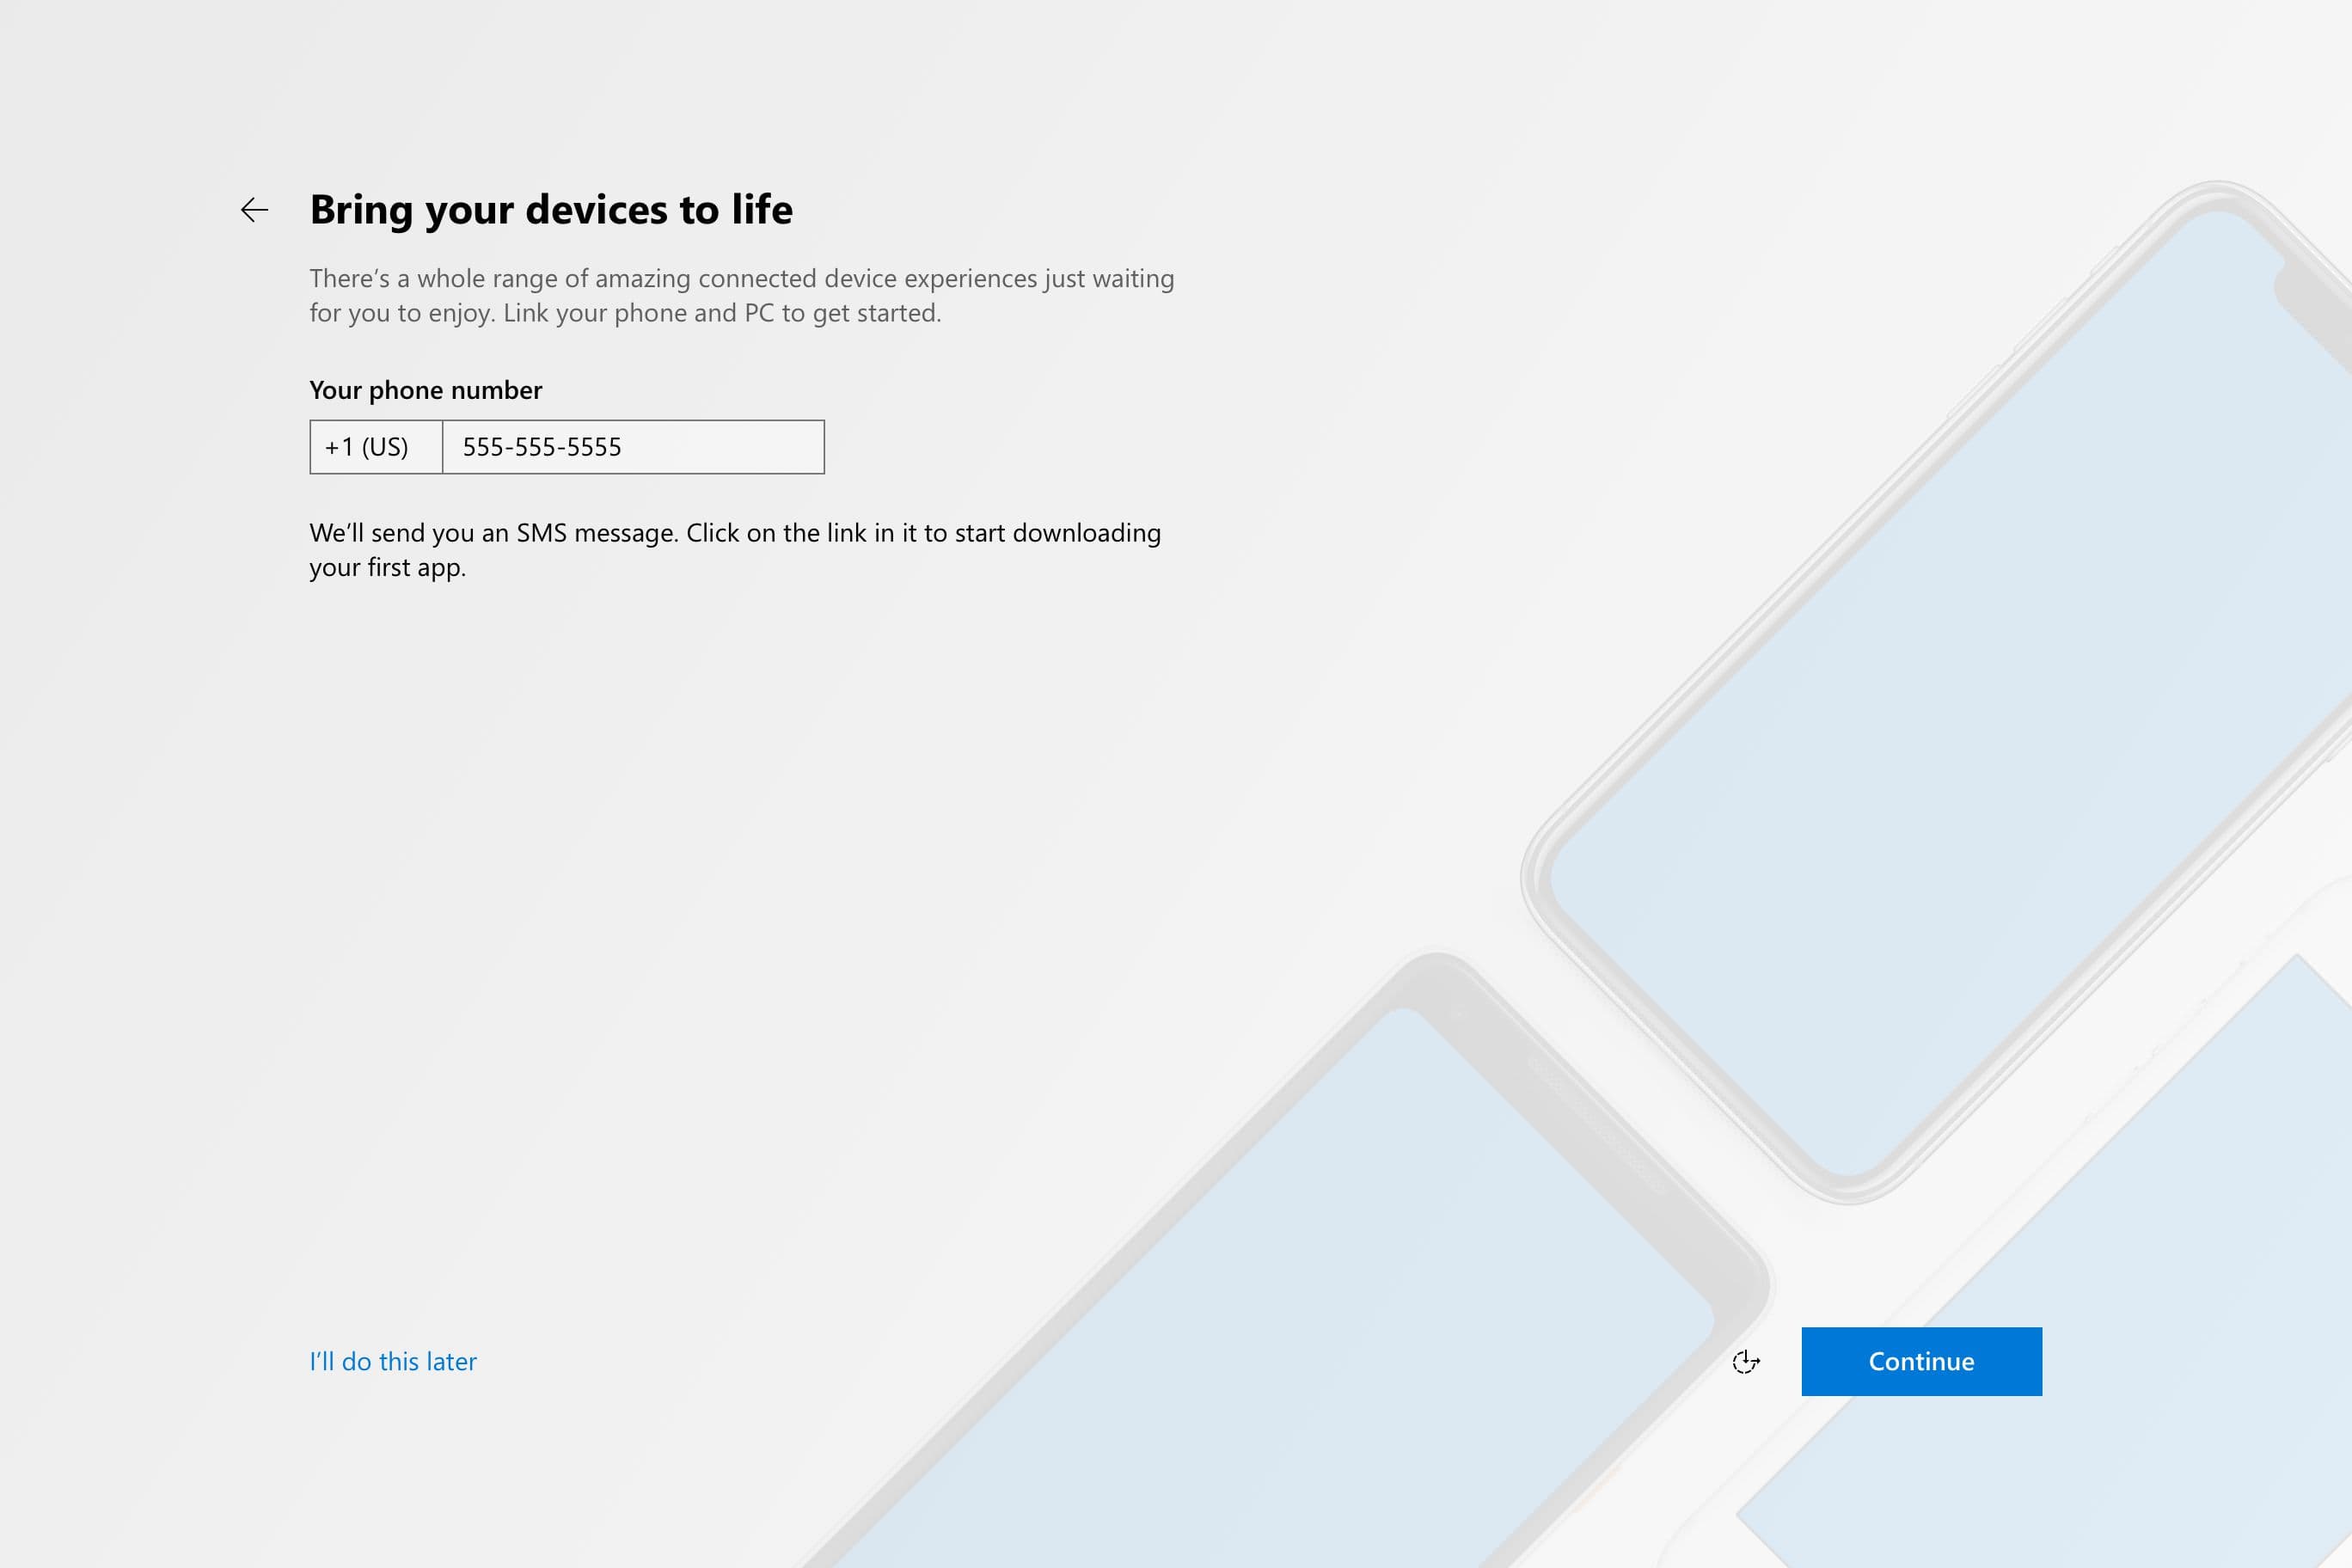Select the "I'll do this later" link

(393, 1362)
